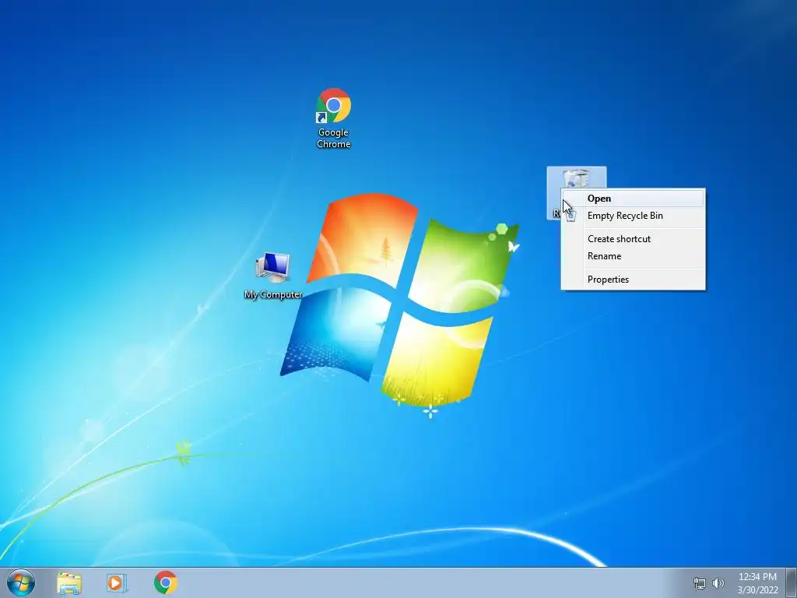This screenshot has height=598, width=797.
Task: Open Windows Media Player from taskbar
Action: pos(116,582)
